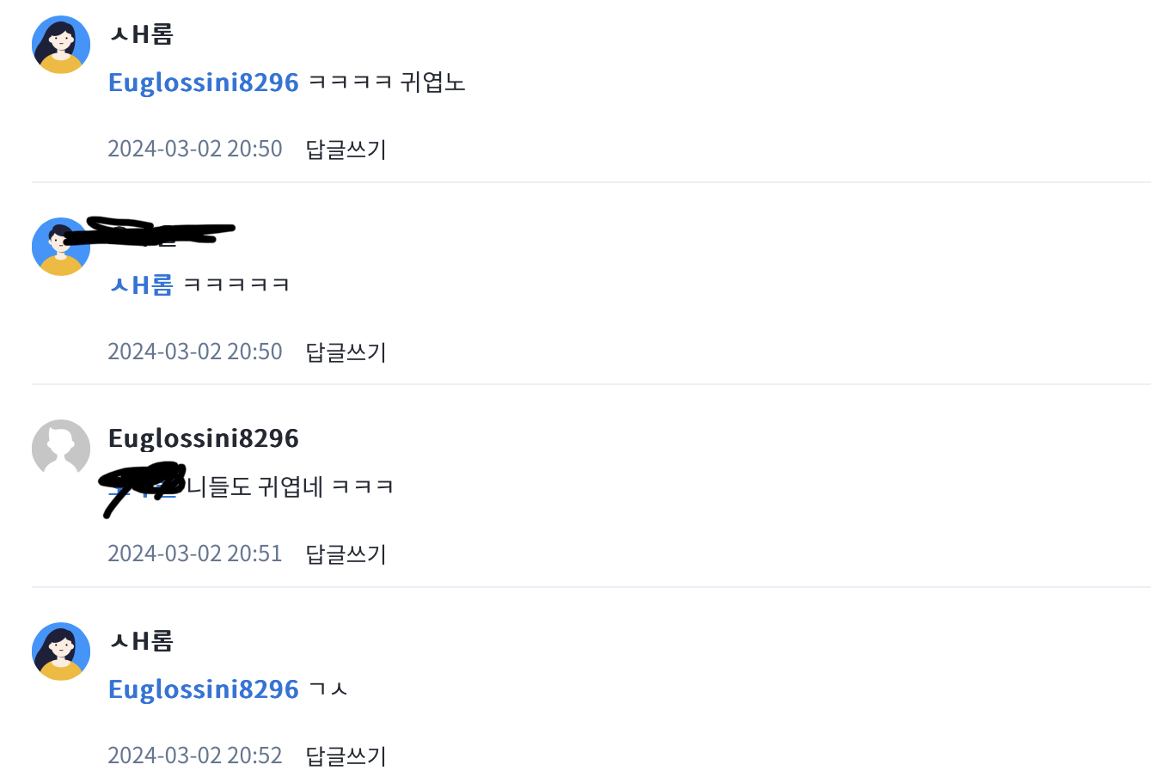Open ㅅH롬 author name above the ㄱㅅ comment
The image size is (1151, 783).
click(142, 641)
